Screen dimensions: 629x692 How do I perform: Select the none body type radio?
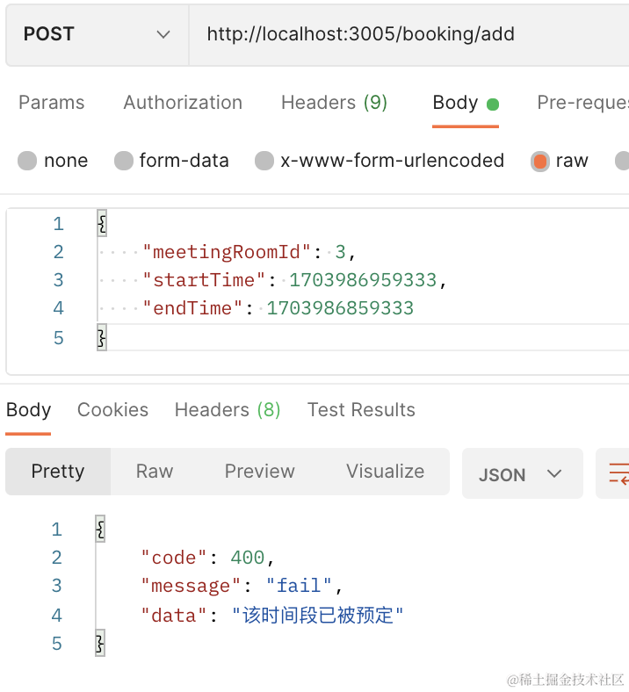[27, 161]
